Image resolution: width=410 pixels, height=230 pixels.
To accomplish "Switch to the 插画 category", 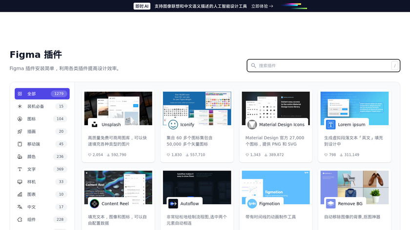I will [42, 132].
